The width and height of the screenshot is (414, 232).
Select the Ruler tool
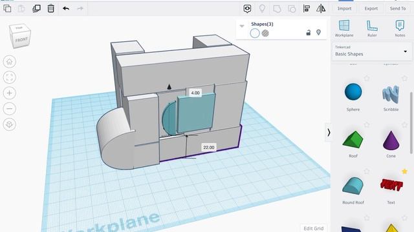coord(372,28)
